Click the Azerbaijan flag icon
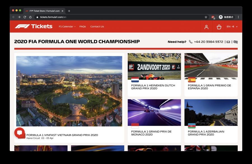The width and height of the screenshot is (252, 164). click(x=192, y=126)
